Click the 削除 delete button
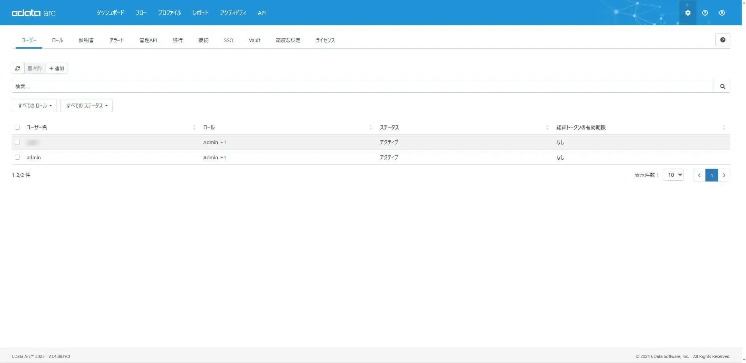The image size is (746, 363). [35, 68]
